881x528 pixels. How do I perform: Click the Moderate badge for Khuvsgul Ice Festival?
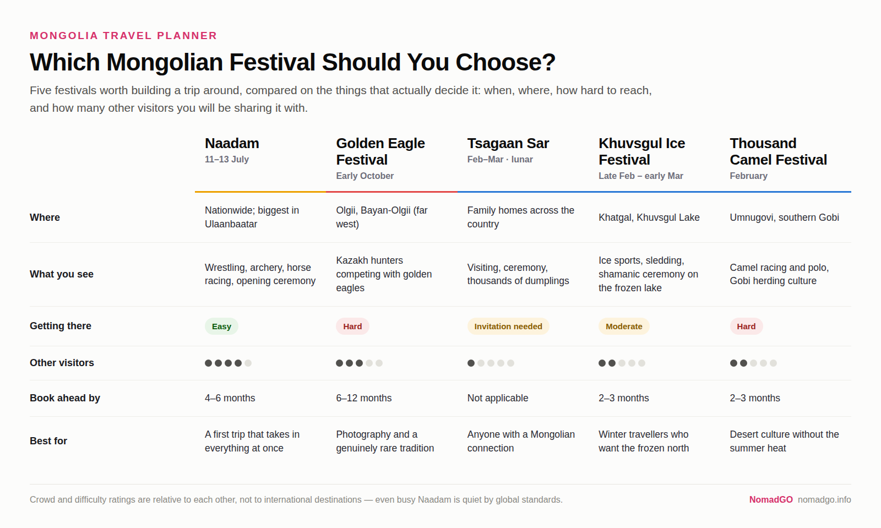coord(624,326)
